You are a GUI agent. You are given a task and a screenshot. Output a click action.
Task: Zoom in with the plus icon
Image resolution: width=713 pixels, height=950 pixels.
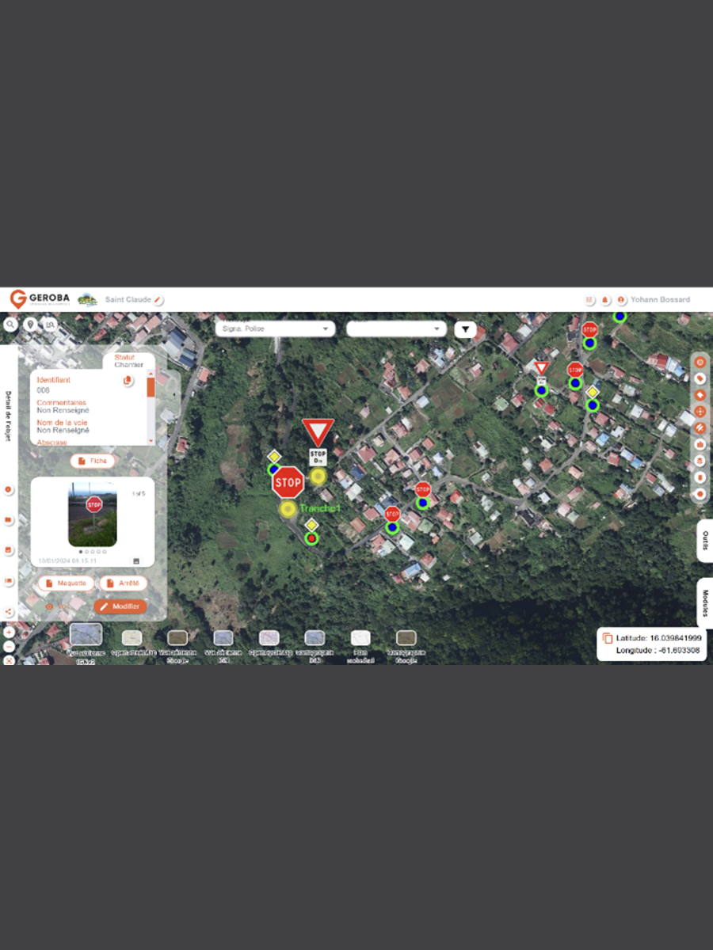[10, 633]
